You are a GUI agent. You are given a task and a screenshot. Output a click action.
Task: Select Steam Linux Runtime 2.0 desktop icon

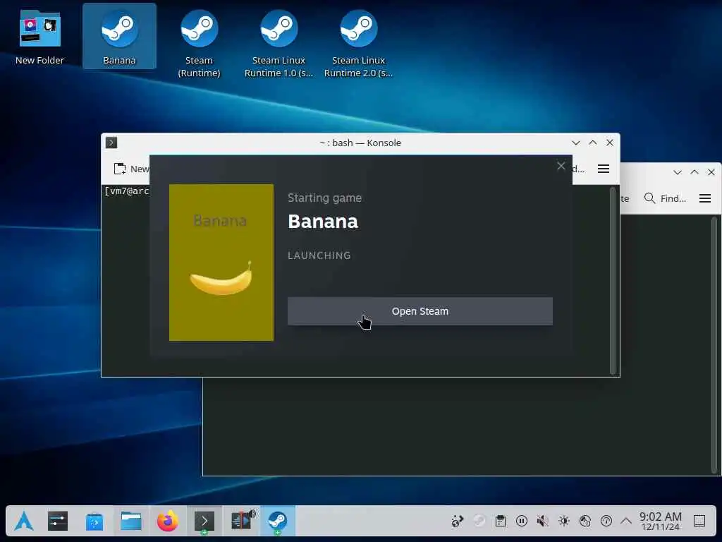[358, 43]
